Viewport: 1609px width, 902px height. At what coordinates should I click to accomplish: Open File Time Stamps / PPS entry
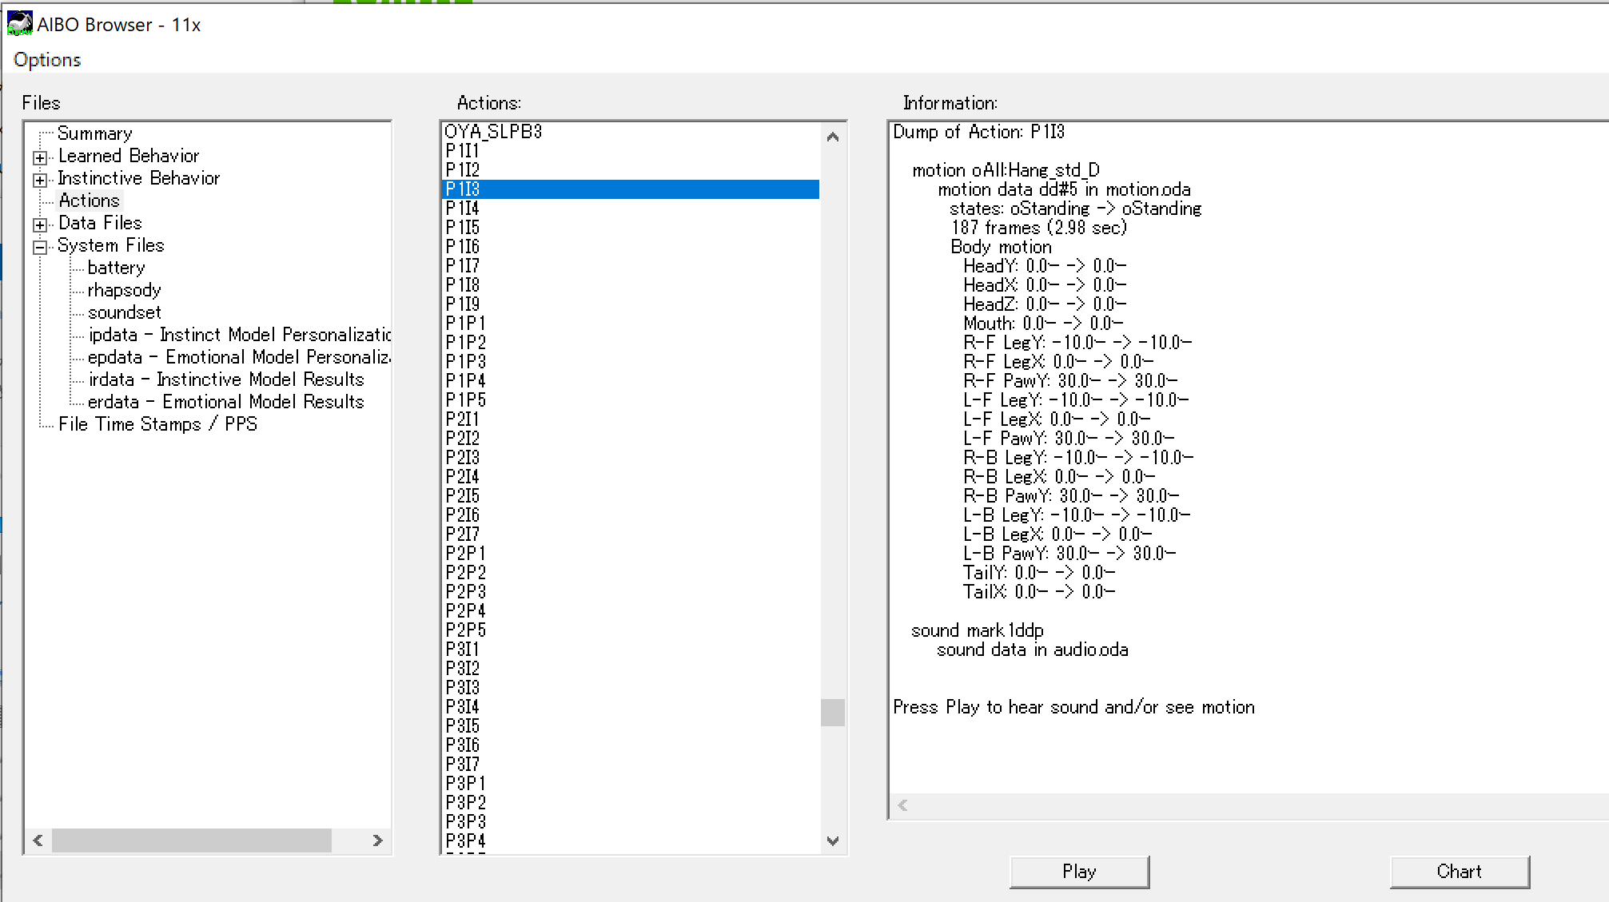[157, 424]
